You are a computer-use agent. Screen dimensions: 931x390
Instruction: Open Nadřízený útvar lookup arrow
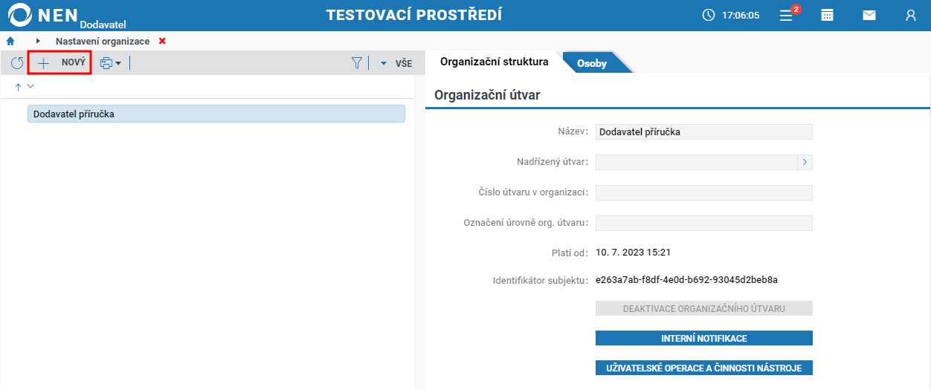805,162
